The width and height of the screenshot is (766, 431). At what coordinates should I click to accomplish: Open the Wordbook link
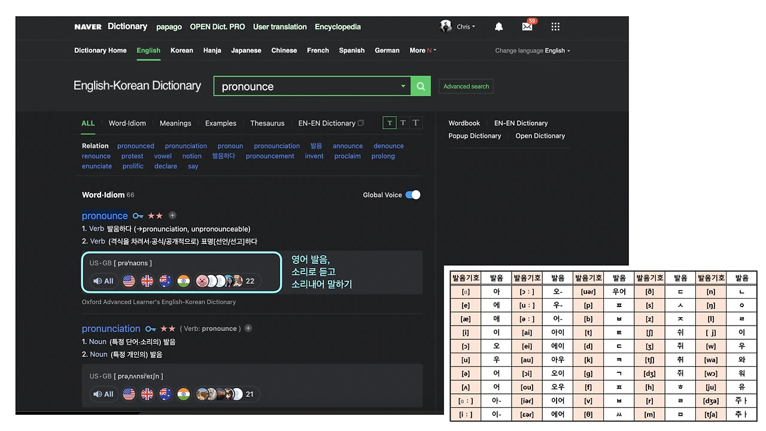tap(464, 123)
